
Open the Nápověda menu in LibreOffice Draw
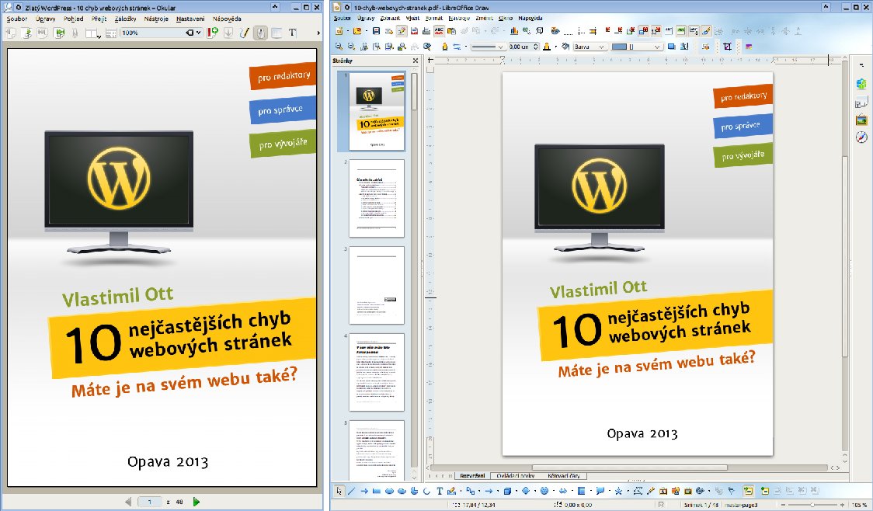click(530, 19)
